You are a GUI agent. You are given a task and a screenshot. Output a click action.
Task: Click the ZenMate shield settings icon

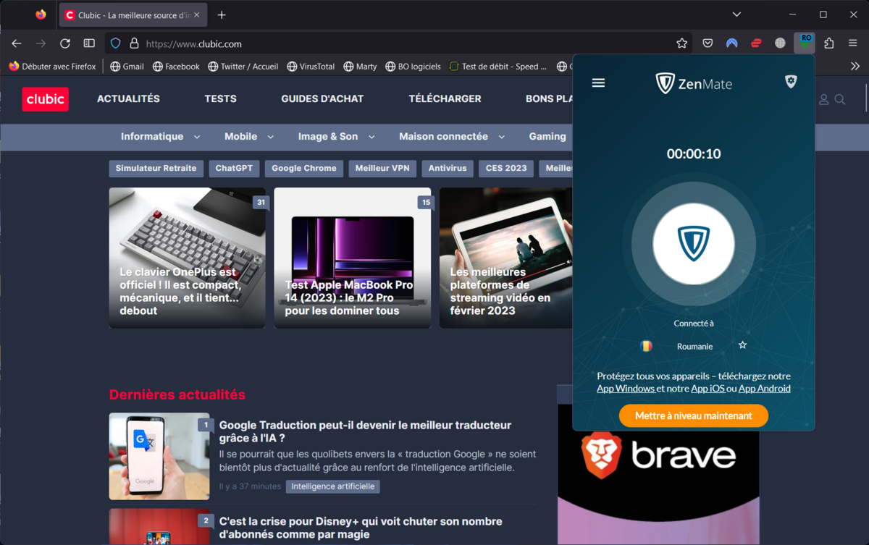click(x=791, y=82)
